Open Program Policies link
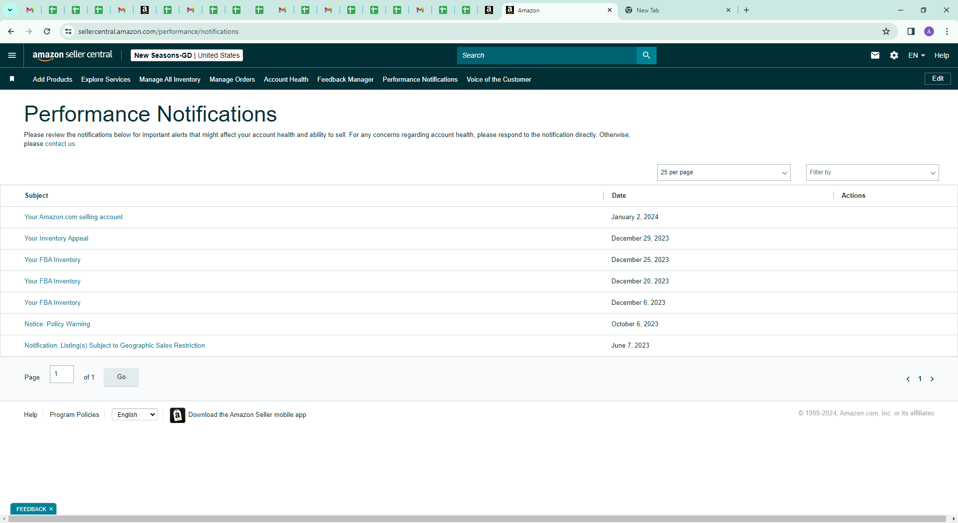The height and width of the screenshot is (523, 958). pyautogui.click(x=74, y=415)
